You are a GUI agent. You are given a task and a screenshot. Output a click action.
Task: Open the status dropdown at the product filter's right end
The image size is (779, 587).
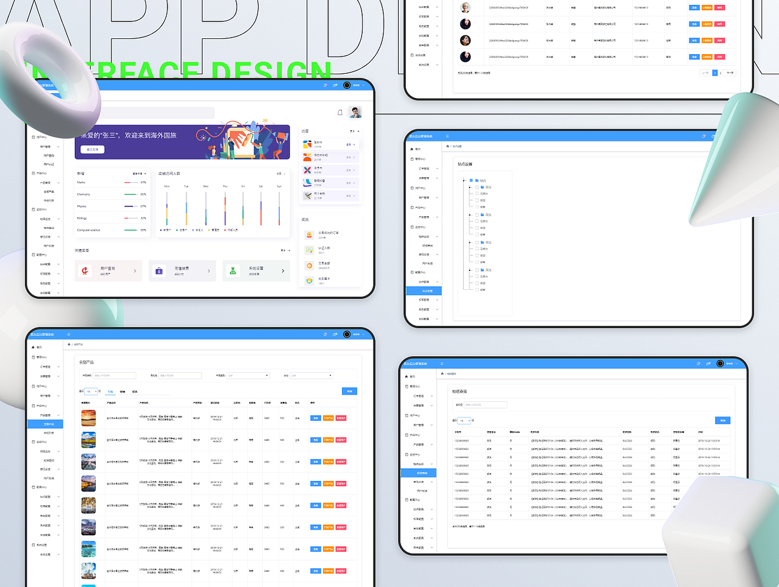point(311,376)
